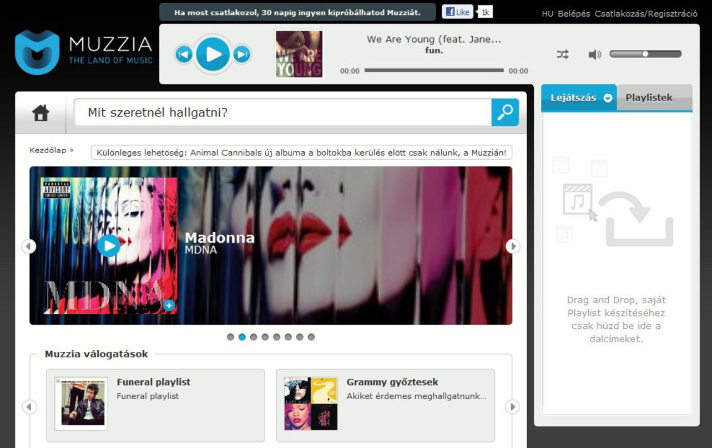The width and height of the screenshot is (712, 448).
Task: Show previous banner slide
Action: 29,246
